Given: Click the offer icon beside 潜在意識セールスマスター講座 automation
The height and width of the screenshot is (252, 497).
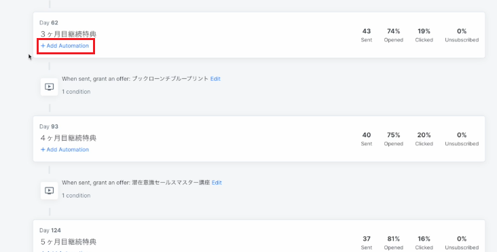Looking at the screenshot, I should [49, 190].
